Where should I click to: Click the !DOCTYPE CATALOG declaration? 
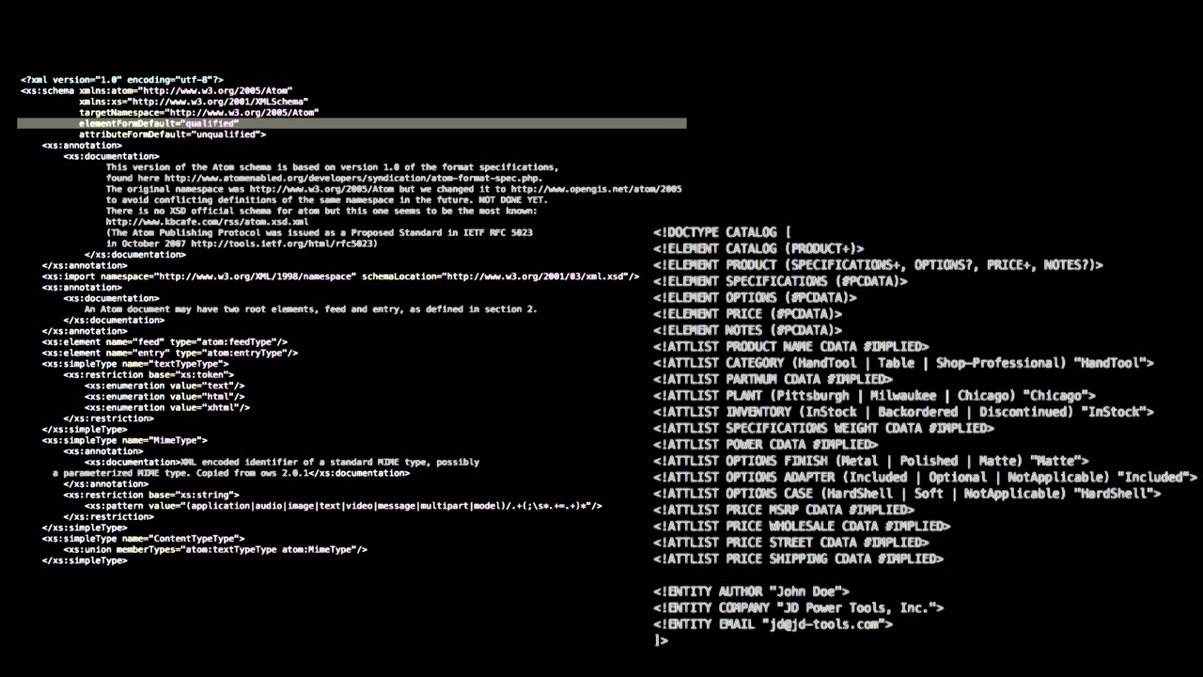pos(722,232)
